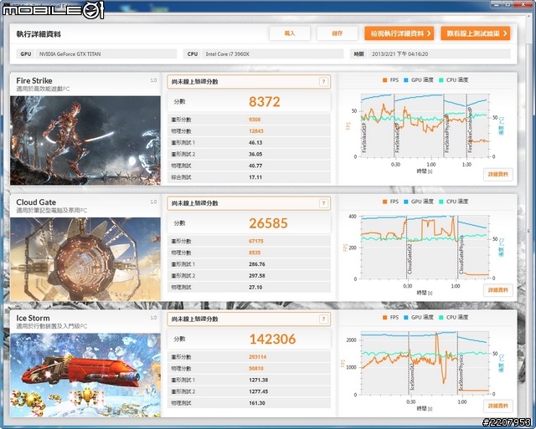Screen dimensions: 536x429
Task: Click the Fire Strike 尚未線上驗證分數 banner
Action: [x=249, y=82]
